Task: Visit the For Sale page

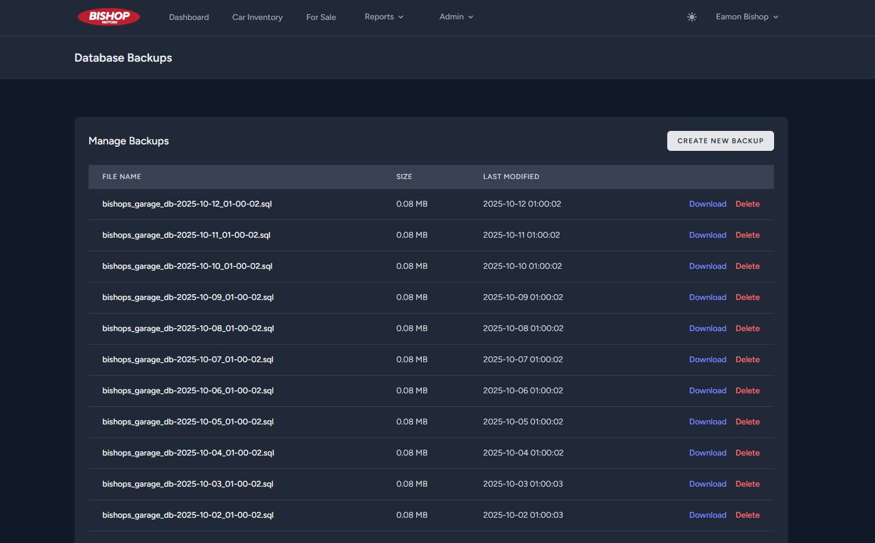Action: pos(320,17)
